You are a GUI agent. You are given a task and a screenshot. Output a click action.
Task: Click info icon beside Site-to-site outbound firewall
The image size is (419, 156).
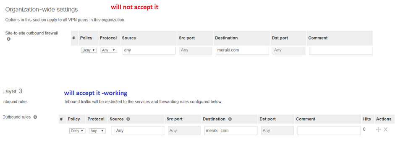click(x=8, y=39)
